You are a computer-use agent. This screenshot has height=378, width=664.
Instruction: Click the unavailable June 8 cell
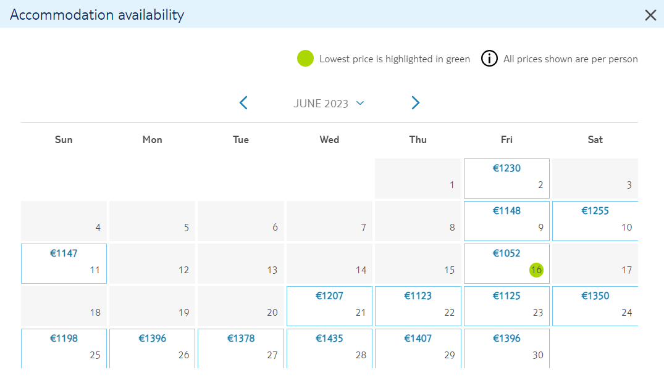point(418,221)
